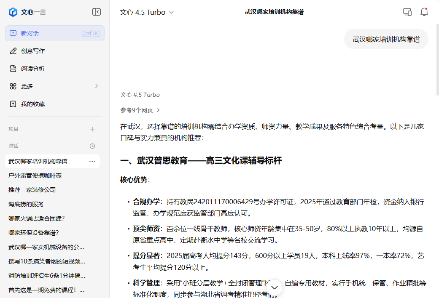Click the plus icon next to 项目

[92, 129]
